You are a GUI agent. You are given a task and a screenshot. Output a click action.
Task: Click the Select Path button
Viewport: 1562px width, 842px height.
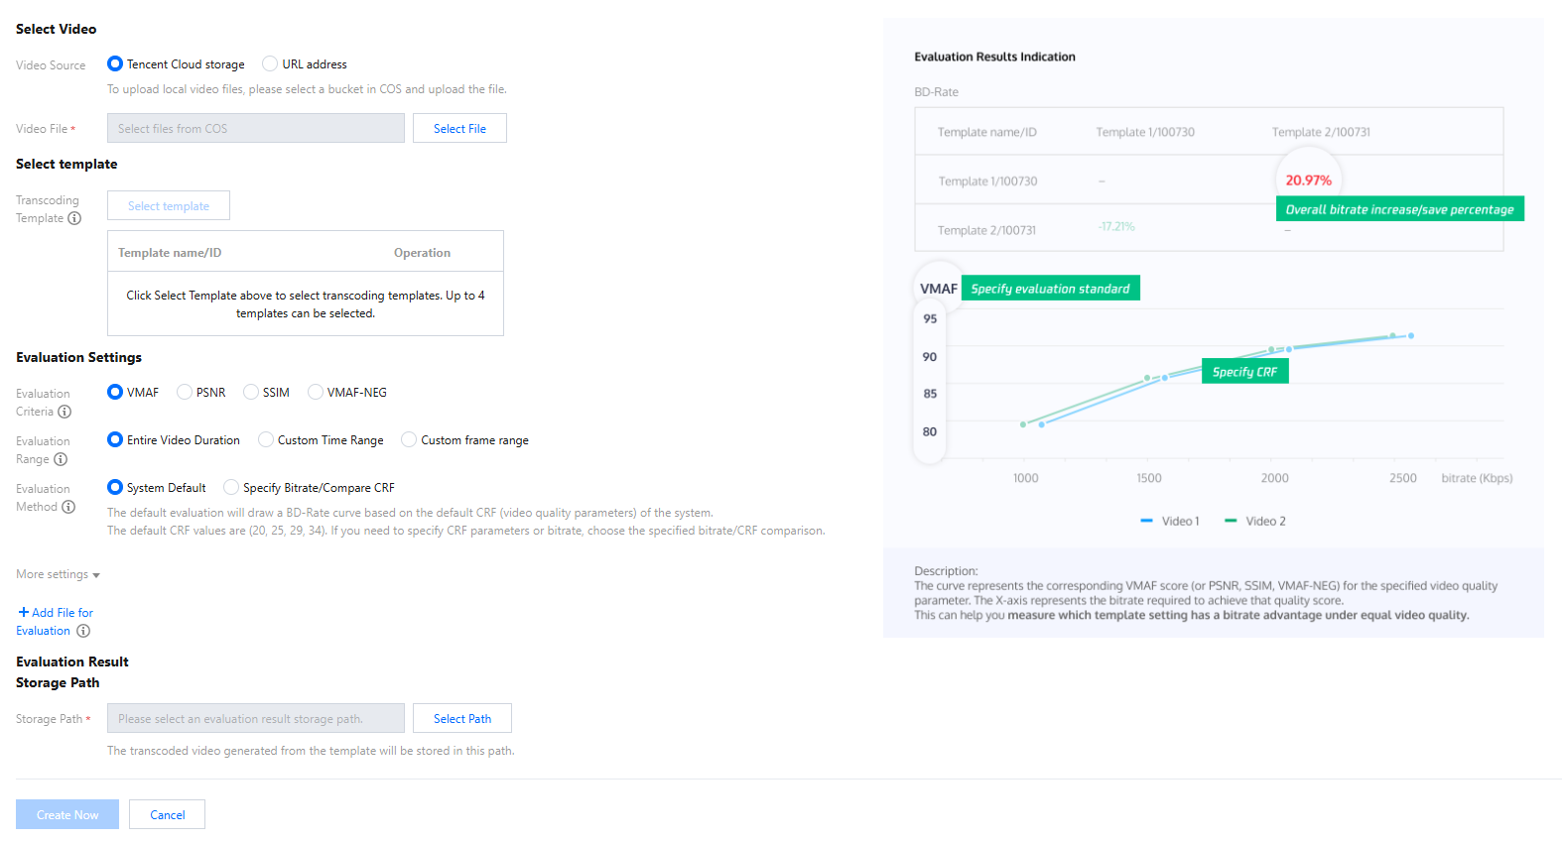pos(462,718)
